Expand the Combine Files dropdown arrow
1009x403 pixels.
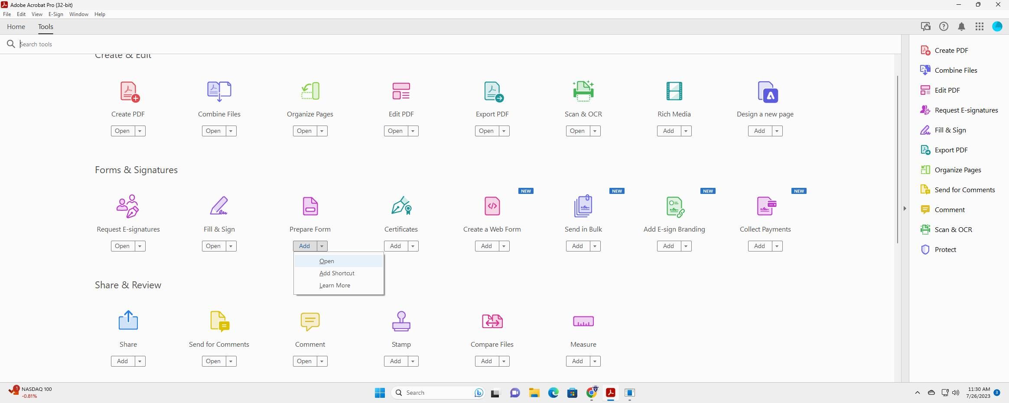point(231,131)
